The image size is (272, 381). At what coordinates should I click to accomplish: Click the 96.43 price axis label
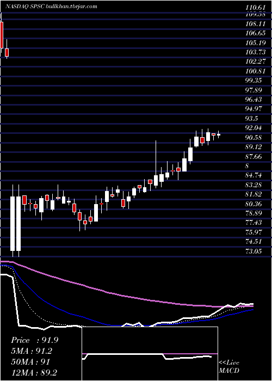click(x=254, y=100)
